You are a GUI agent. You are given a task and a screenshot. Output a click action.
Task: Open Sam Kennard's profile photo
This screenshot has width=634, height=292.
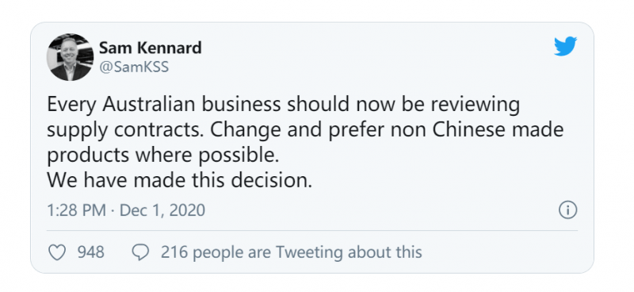pos(70,57)
